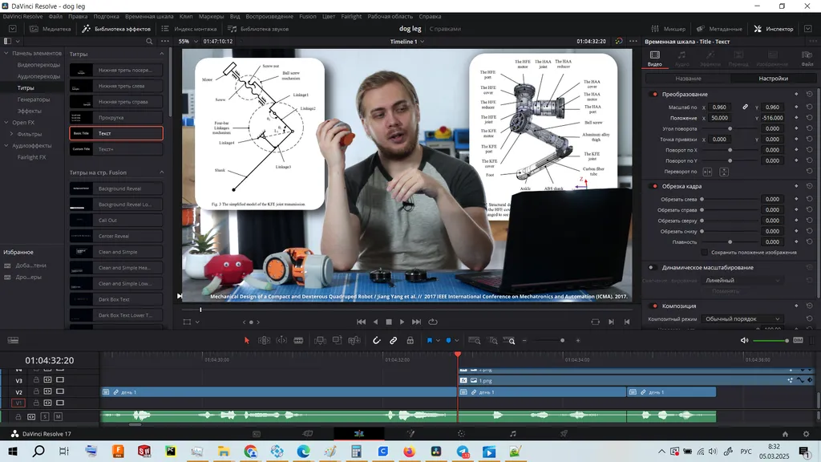Add a blue flag to the clip
This screenshot has height=462, width=821.
pyautogui.click(x=430, y=340)
